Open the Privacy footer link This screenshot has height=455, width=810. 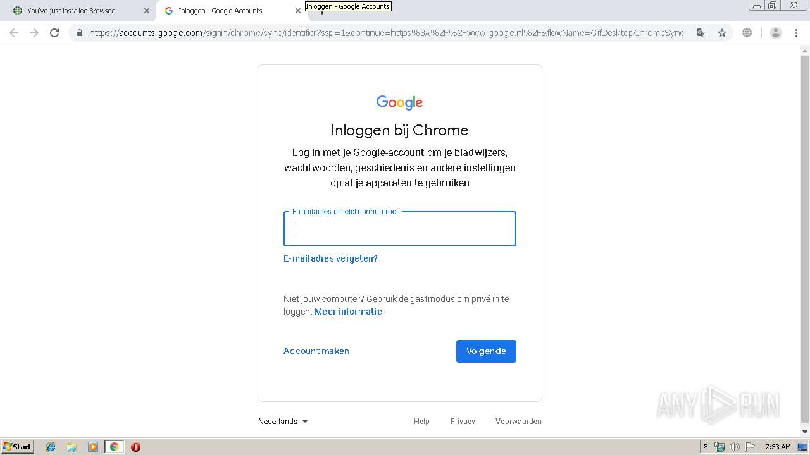tap(463, 422)
